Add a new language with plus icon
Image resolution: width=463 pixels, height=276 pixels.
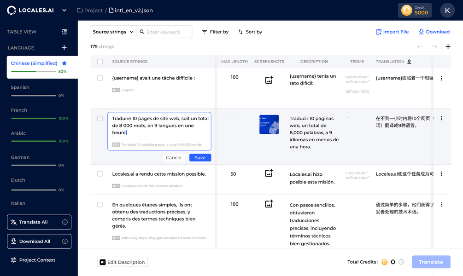pos(64,48)
